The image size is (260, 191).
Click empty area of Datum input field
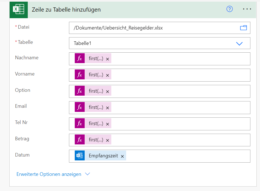[x=187, y=156]
